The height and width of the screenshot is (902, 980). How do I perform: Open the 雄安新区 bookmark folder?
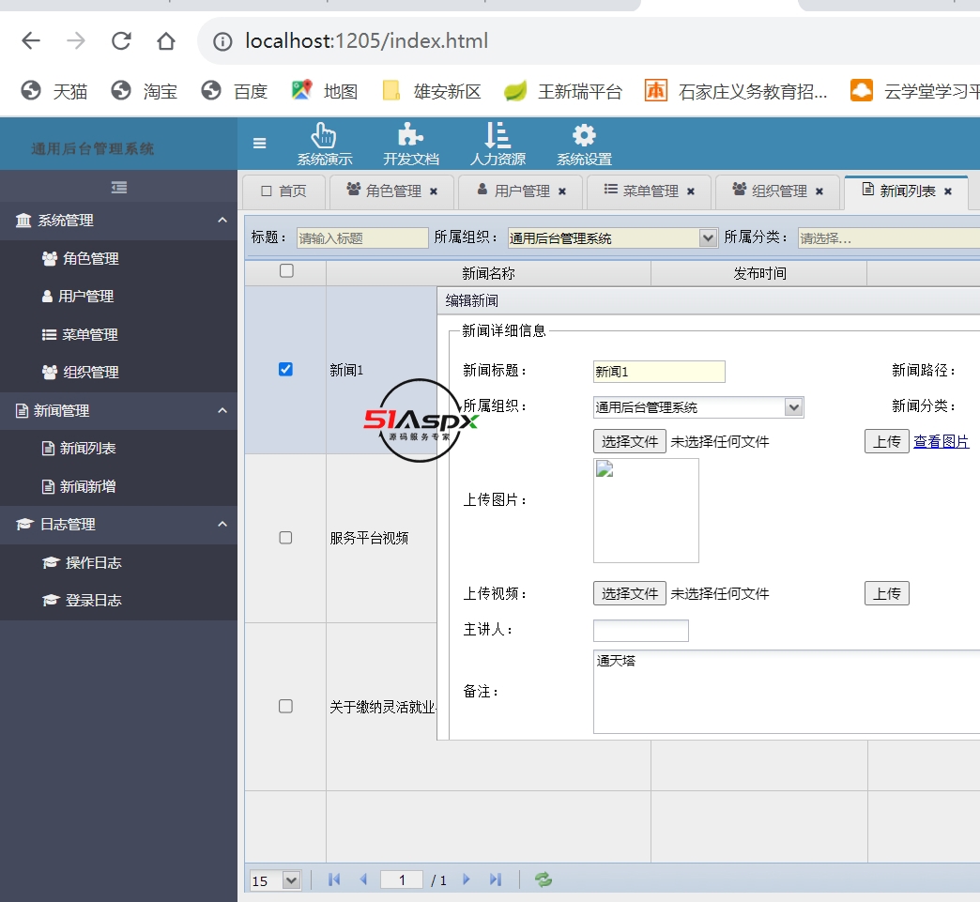(431, 91)
